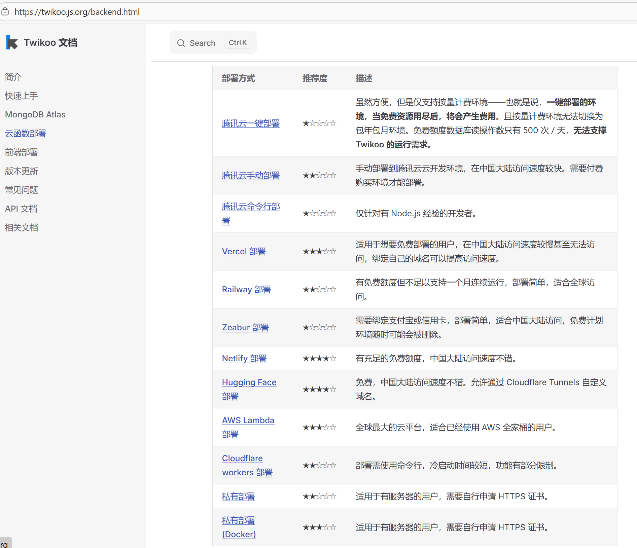Open API 文档 in the sidebar
This screenshot has height=548, width=637.
[21, 209]
